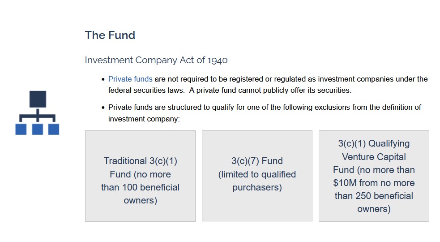Click the top dark square of hierarchy icon
This screenshot has height=242, width=440.
tap(38, 99)
